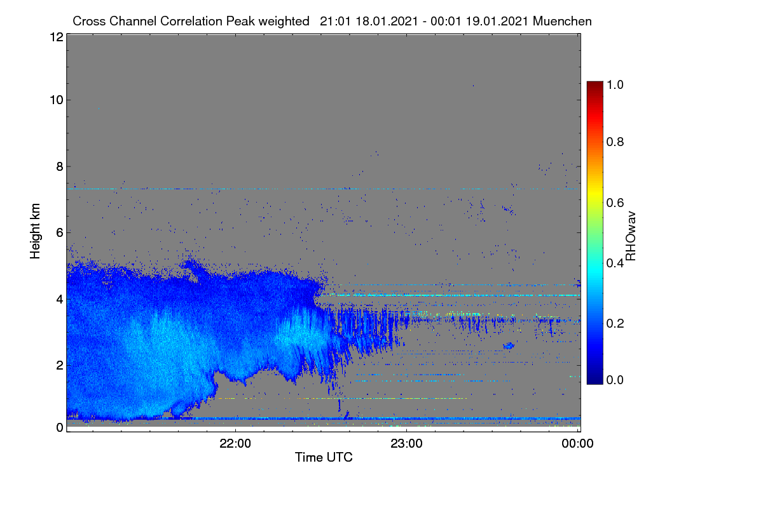This screenshot has width=763, height=508.
Task: Click the colorbar "0.0" value label
Action: coord(614,380)
